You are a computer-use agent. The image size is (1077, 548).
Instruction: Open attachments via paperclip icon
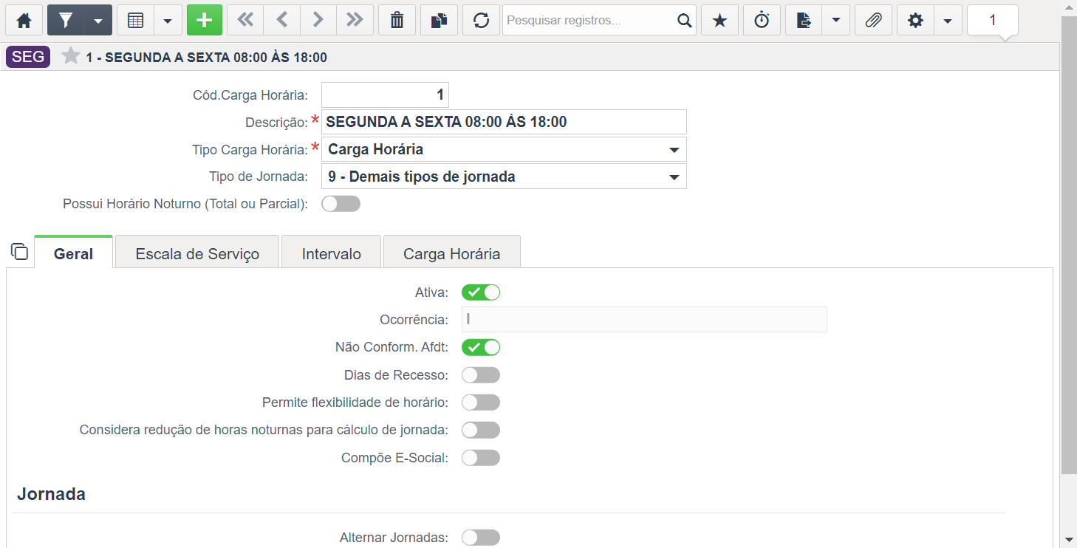pyautogui.click(x=873, y=20)
